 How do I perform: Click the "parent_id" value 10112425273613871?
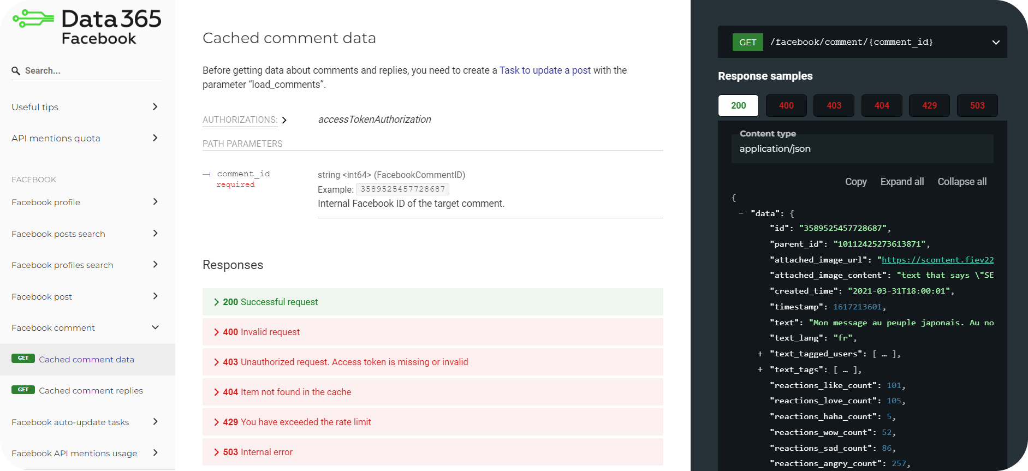click(x=880, y=244)
